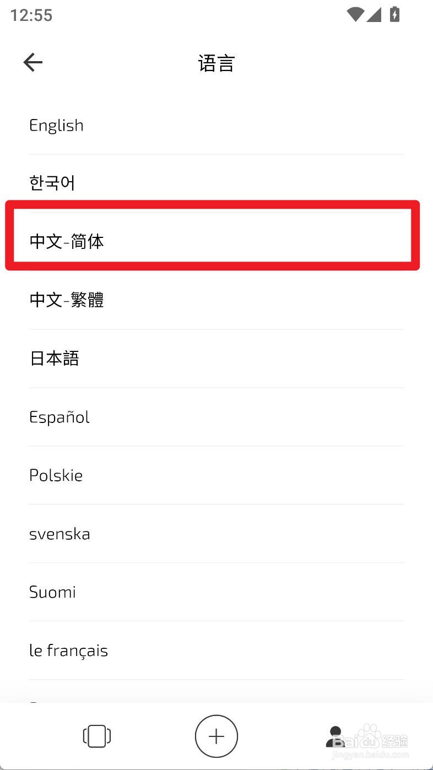Tap the 语言 screen title
This screenshot has height=770, width=433.
[x=216, y=63]
